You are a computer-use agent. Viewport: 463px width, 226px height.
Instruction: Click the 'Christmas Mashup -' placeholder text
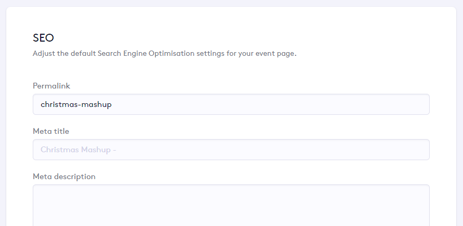78,150
